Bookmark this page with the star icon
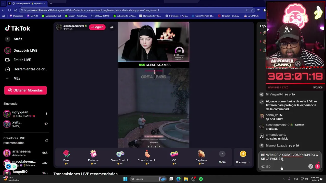 coord(252,10)
